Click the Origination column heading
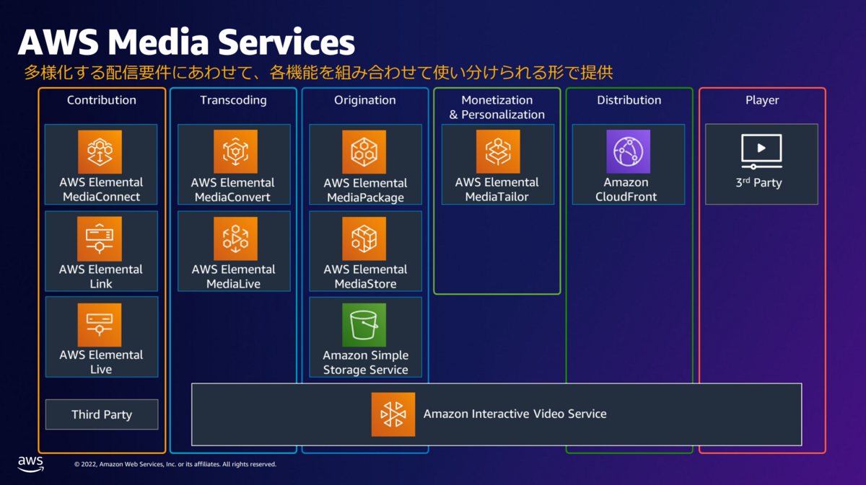Viewport: 866px width, 485px height. [x=365, y=100]
